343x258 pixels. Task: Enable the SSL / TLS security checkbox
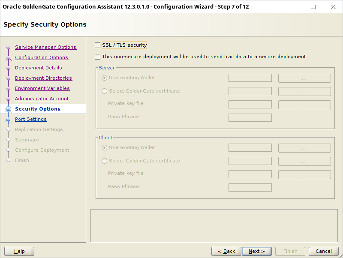click(x=98, y=45)
